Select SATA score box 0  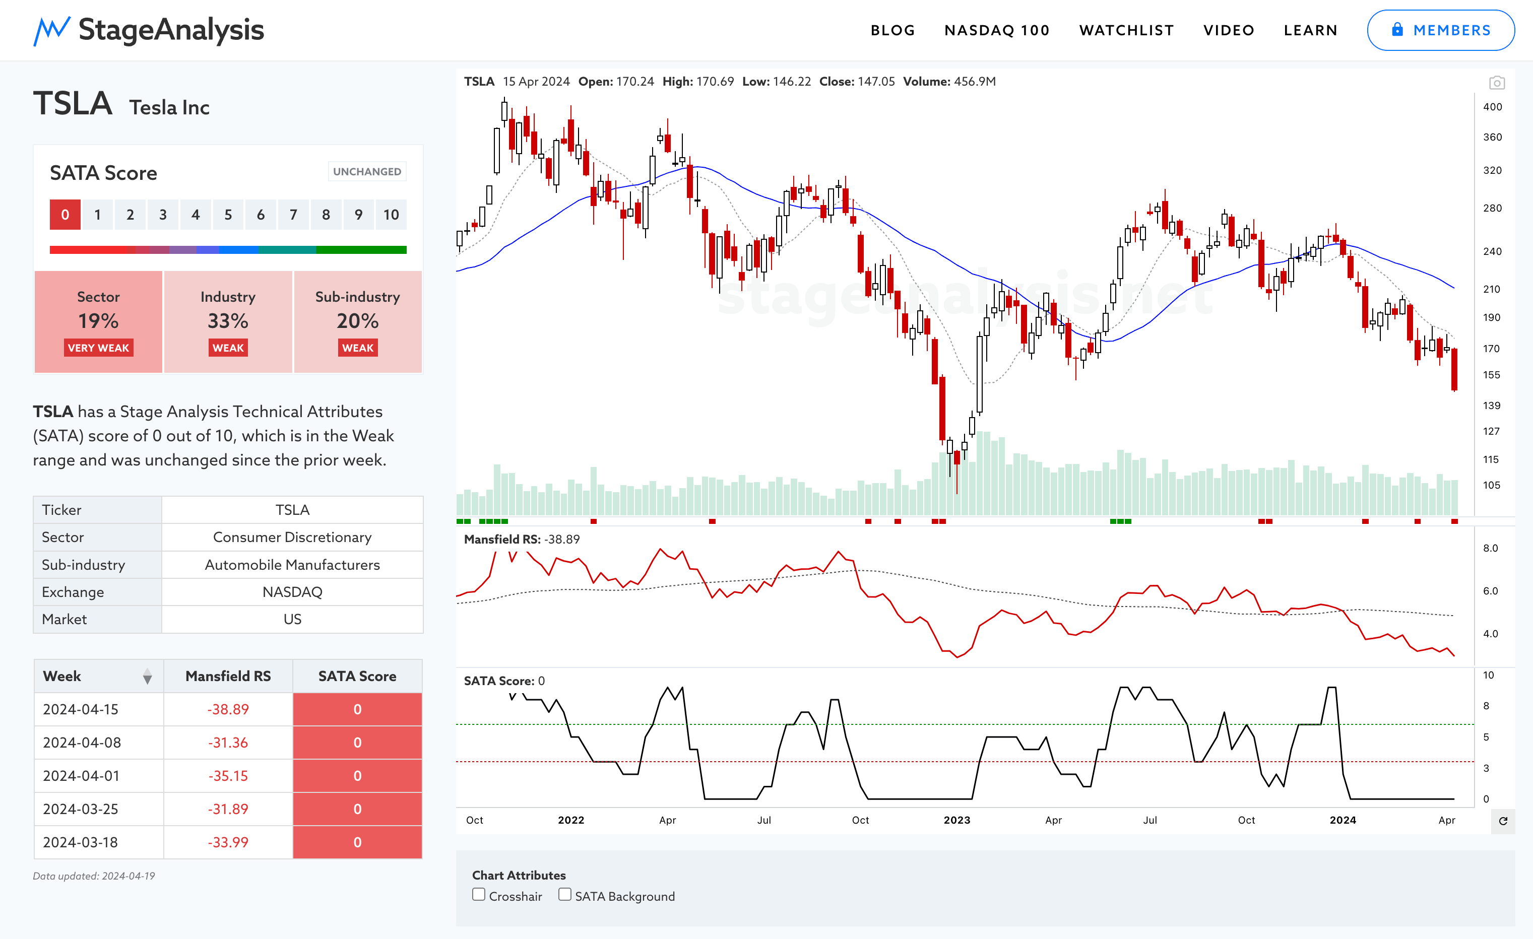66,215
